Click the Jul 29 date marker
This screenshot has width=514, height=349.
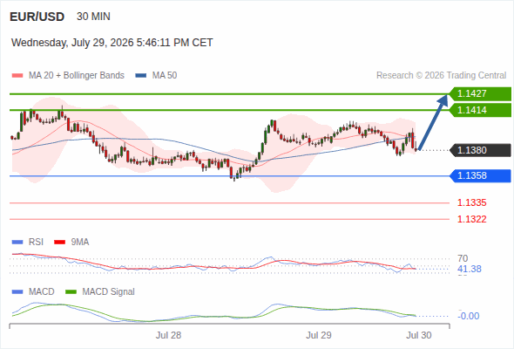319,335
